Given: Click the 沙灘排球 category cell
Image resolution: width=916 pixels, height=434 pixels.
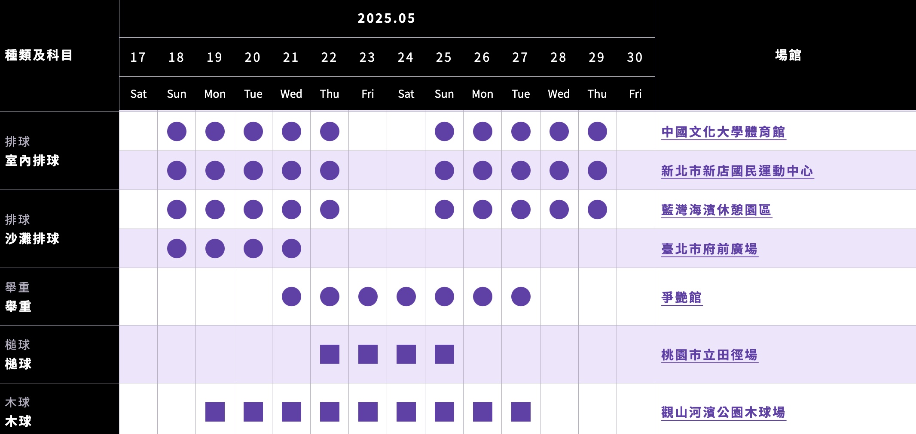Looking at the screenshot, I should coord(59,229).
